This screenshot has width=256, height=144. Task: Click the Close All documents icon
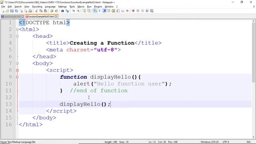pyautogui.click(x=26, y=11)
